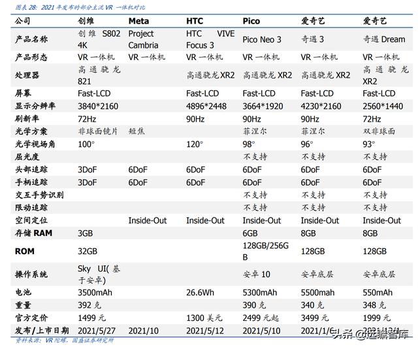The height and width of the screenshot is (349, 418).
Task: Click the '刷新率' row label
Action: [x=27, y=119]
